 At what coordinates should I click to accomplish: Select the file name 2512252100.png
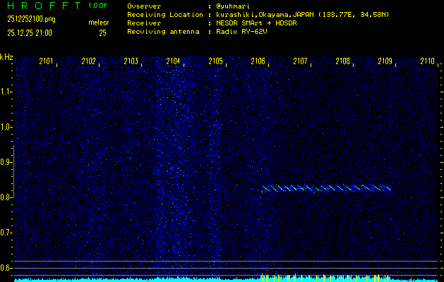pos(32,20)
